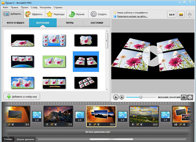Screen dimensions: 196x142
Task: Open the Слайд menu
Action: tap(34, 8)
